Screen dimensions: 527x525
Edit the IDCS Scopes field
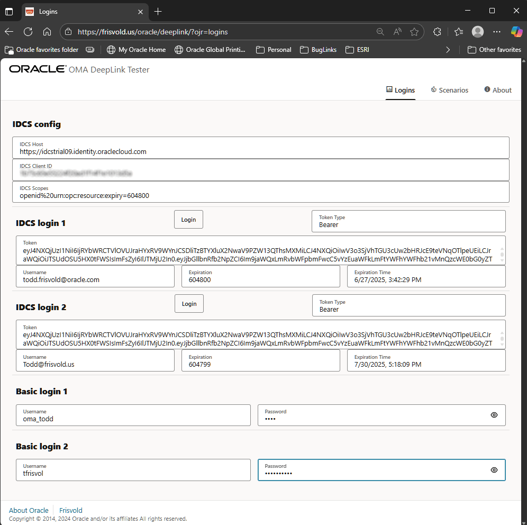pyautogui.click(x=261, y=192)
